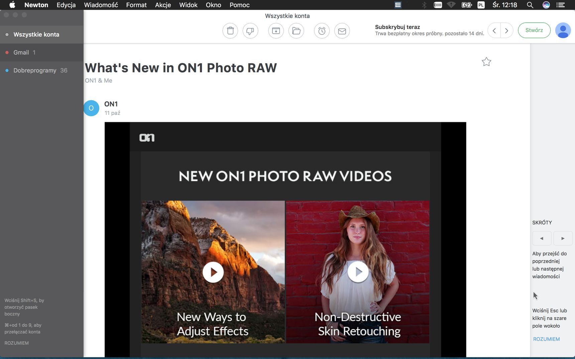The height and width of the screenshot is (359, 575).
Task: Open the Pomoc menu
Action: pos(239,5)
